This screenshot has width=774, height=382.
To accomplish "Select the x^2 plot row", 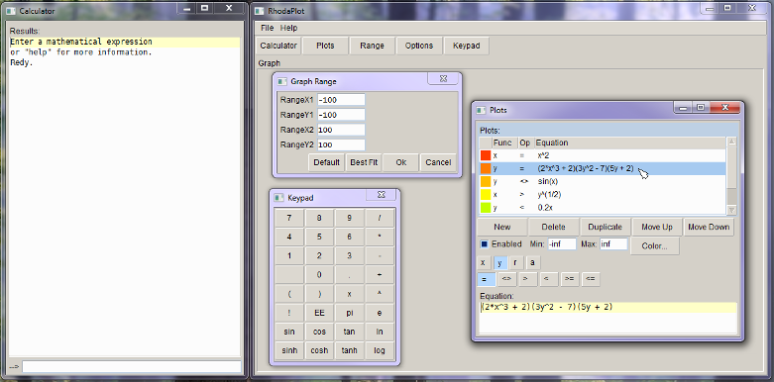I will click(x=603, y=155).
